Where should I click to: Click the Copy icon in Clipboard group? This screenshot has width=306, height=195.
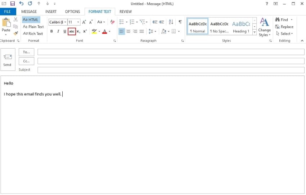15,26
